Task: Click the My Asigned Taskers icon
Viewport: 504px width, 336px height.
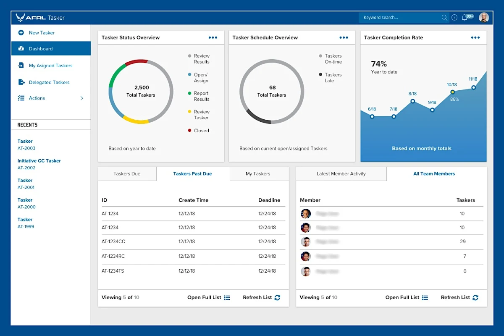Action: 21,66
